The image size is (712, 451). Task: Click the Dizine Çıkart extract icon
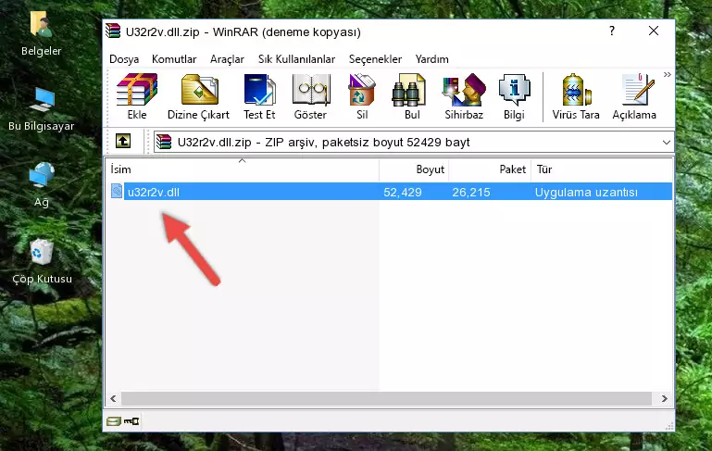point(198,96)
